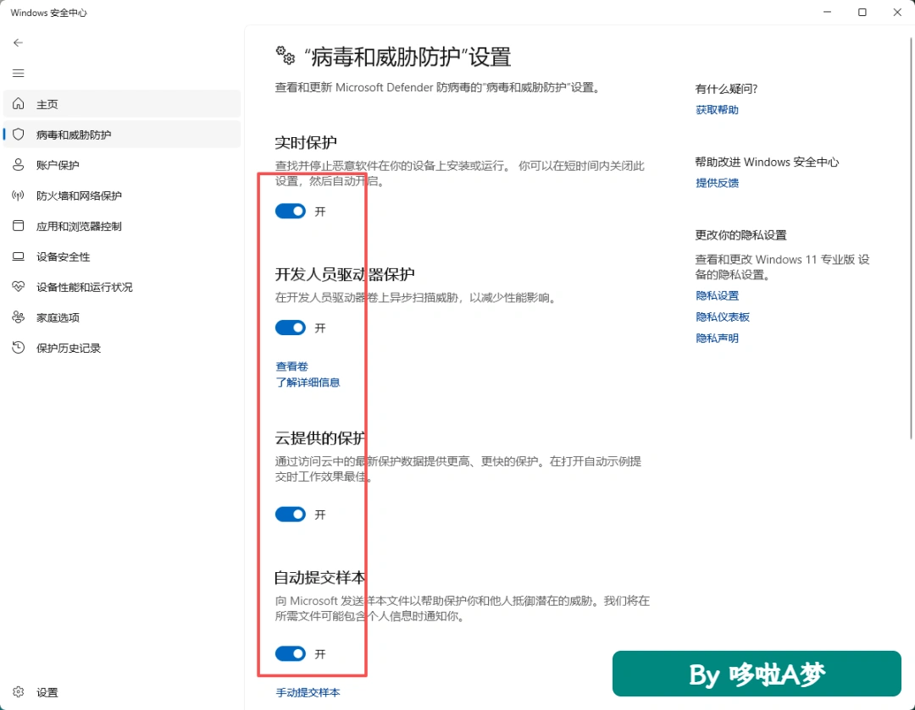Click the gear icon for 设置
This screenshot has height=710, width=915.
[18, 692]
